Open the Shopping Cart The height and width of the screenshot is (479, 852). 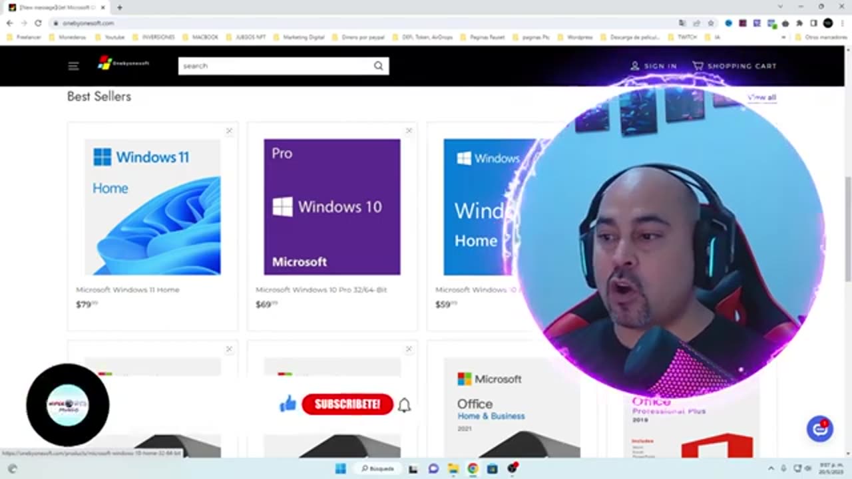click(734, 66)
